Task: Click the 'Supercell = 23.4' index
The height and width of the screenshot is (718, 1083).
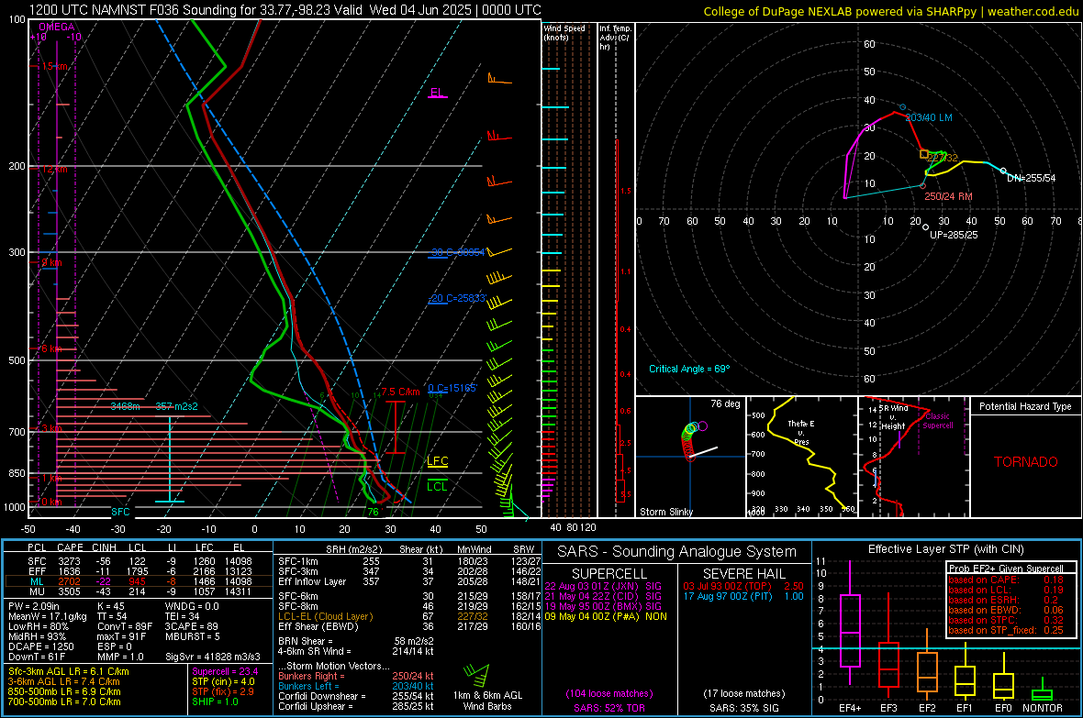Action: click(x=225, y=671)
